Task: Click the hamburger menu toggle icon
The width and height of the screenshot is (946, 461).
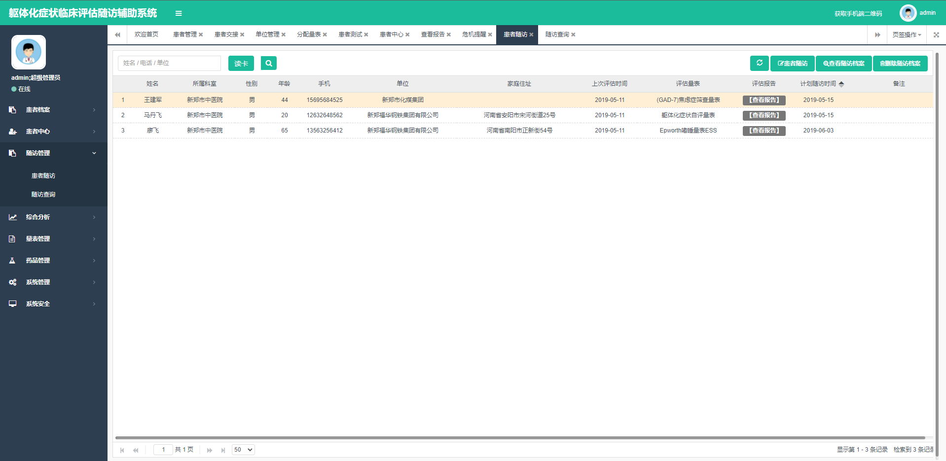Action: (179, 13)
